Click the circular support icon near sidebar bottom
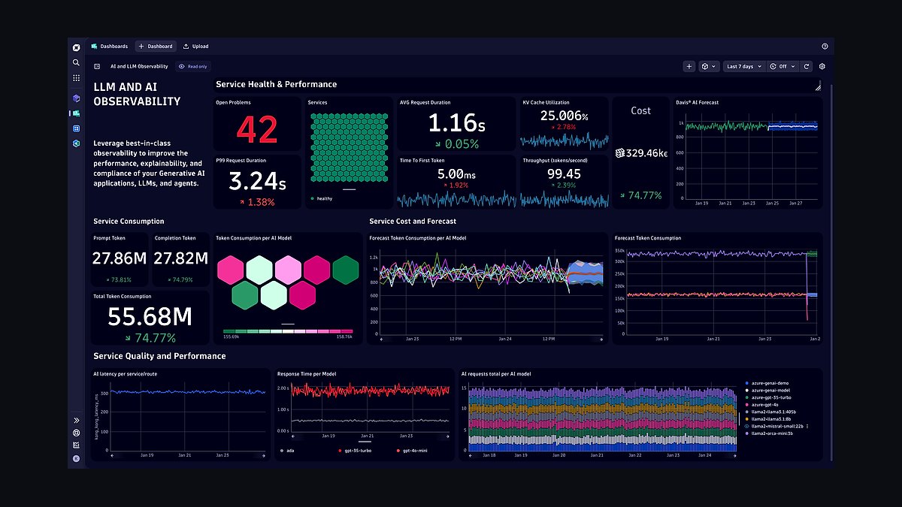Screen dimensions: 902x507 pyautogui.click(x=76, y=433)
